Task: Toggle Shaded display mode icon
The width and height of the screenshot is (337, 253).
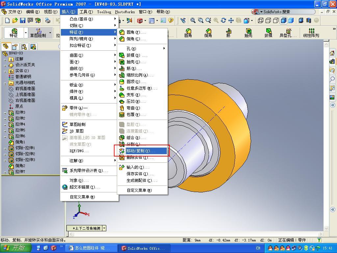Action: [x=291, y=20]
